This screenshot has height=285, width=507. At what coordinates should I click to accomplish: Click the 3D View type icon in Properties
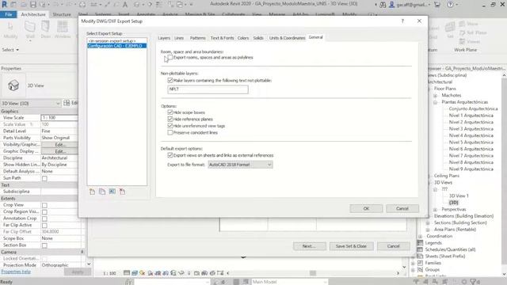(x=13, y=85)
